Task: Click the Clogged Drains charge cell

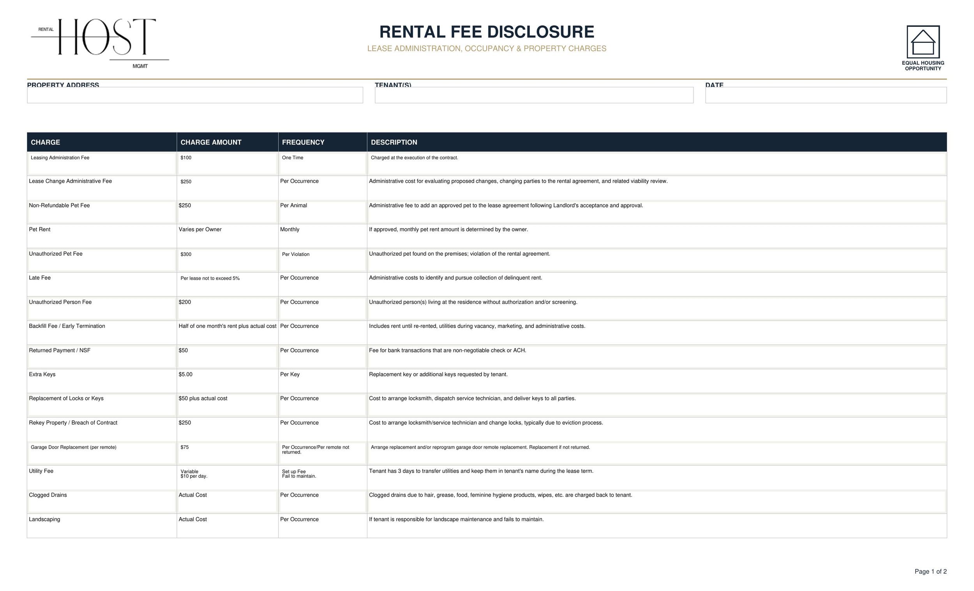Action: [102, 502]
